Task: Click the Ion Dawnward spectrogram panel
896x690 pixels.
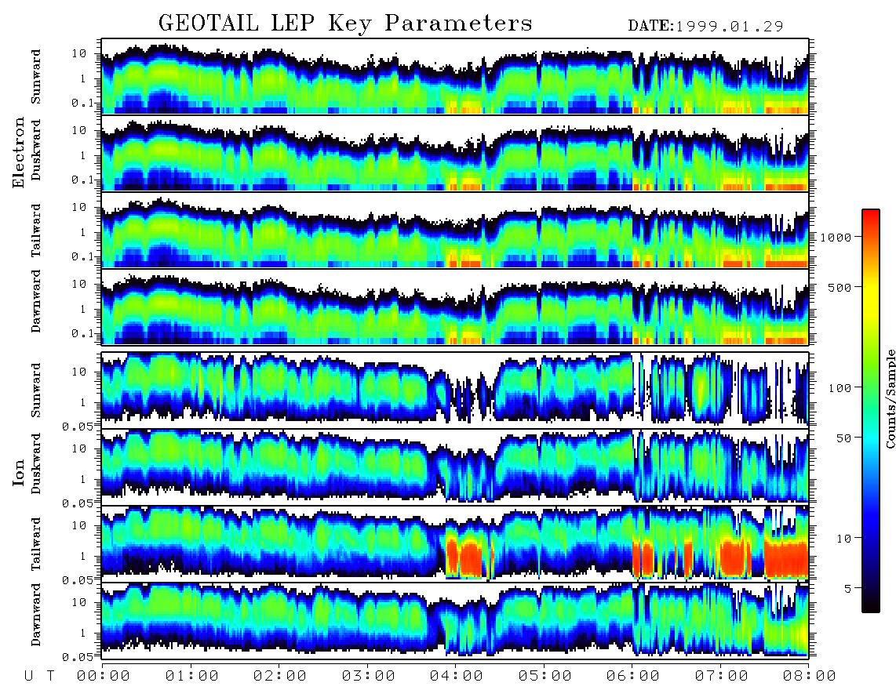Action: pyautogui.click(x=455, y=620)
